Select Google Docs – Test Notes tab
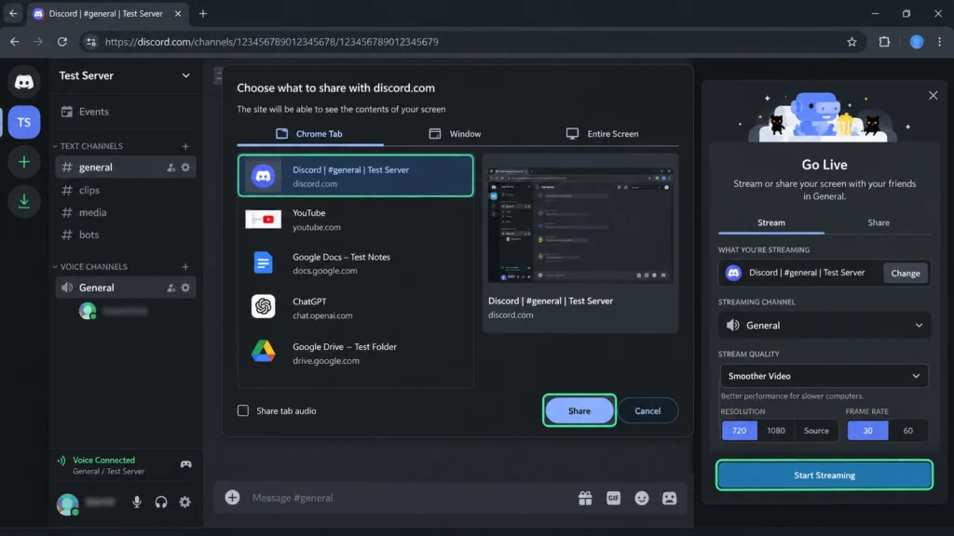The image size is (954, 536). pyautogui.click(x=355, y=263)
